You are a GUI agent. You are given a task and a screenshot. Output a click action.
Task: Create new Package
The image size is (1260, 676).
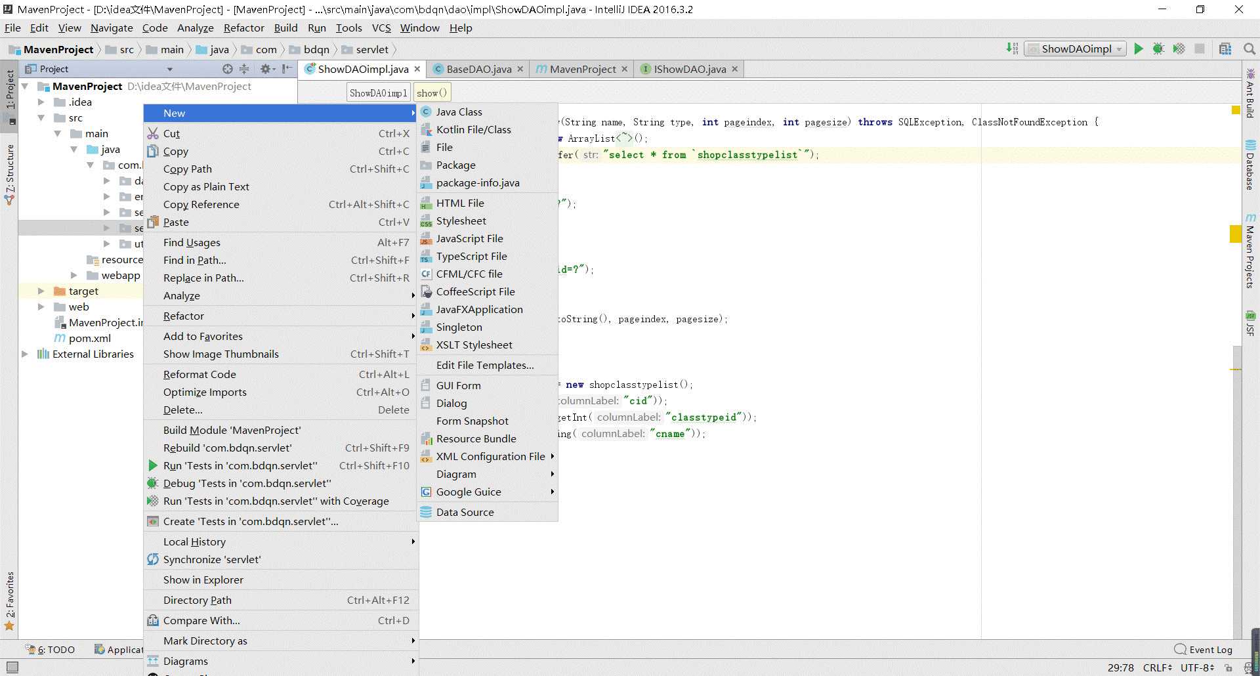click(x=488, y=165)
